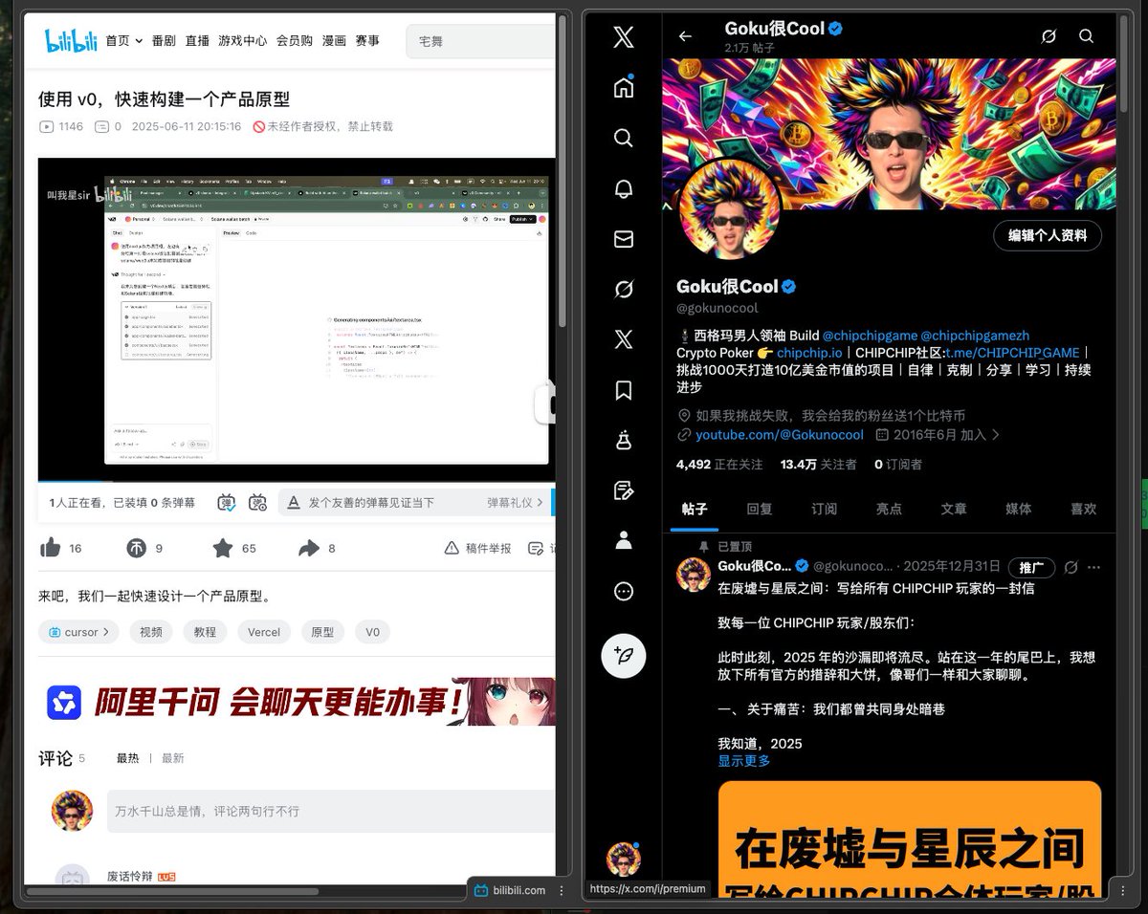Expand the 2016年6月 加入 chevron
The image size is (1148, 914).
tap(996, 434)
